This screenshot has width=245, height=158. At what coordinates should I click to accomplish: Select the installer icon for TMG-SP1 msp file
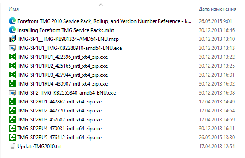tap(12, 39)
